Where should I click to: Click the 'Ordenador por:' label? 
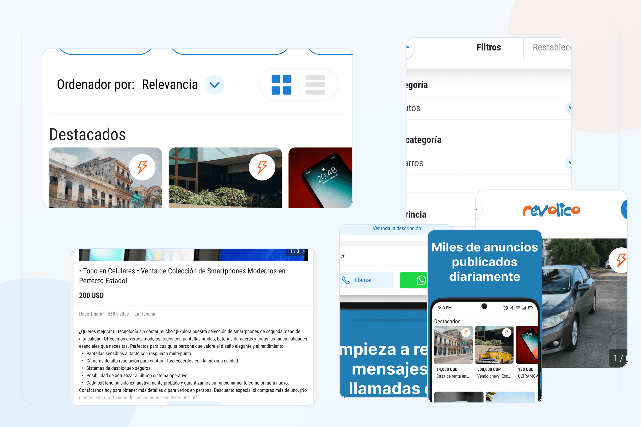(x=96, y=84)
